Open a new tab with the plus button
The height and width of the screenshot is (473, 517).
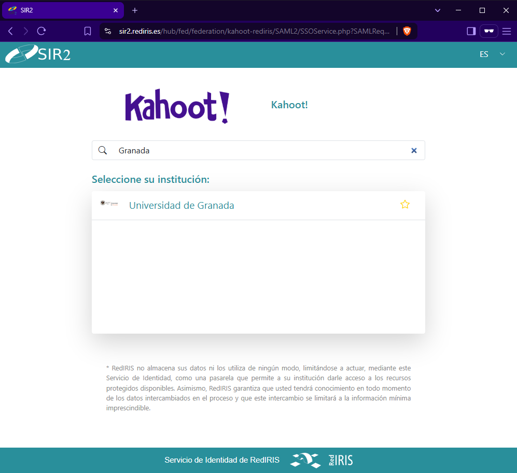point(134,10)
